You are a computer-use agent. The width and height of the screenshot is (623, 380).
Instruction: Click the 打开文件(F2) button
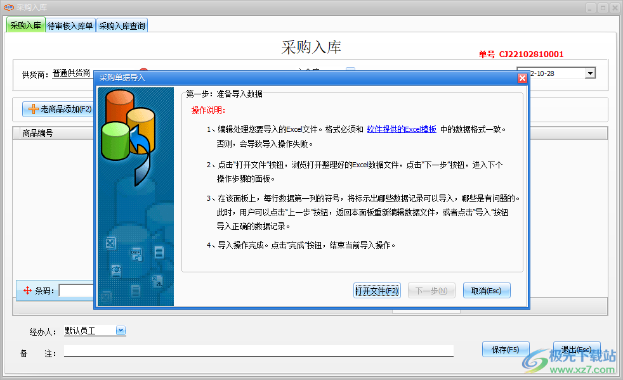(x=377, y=290)
